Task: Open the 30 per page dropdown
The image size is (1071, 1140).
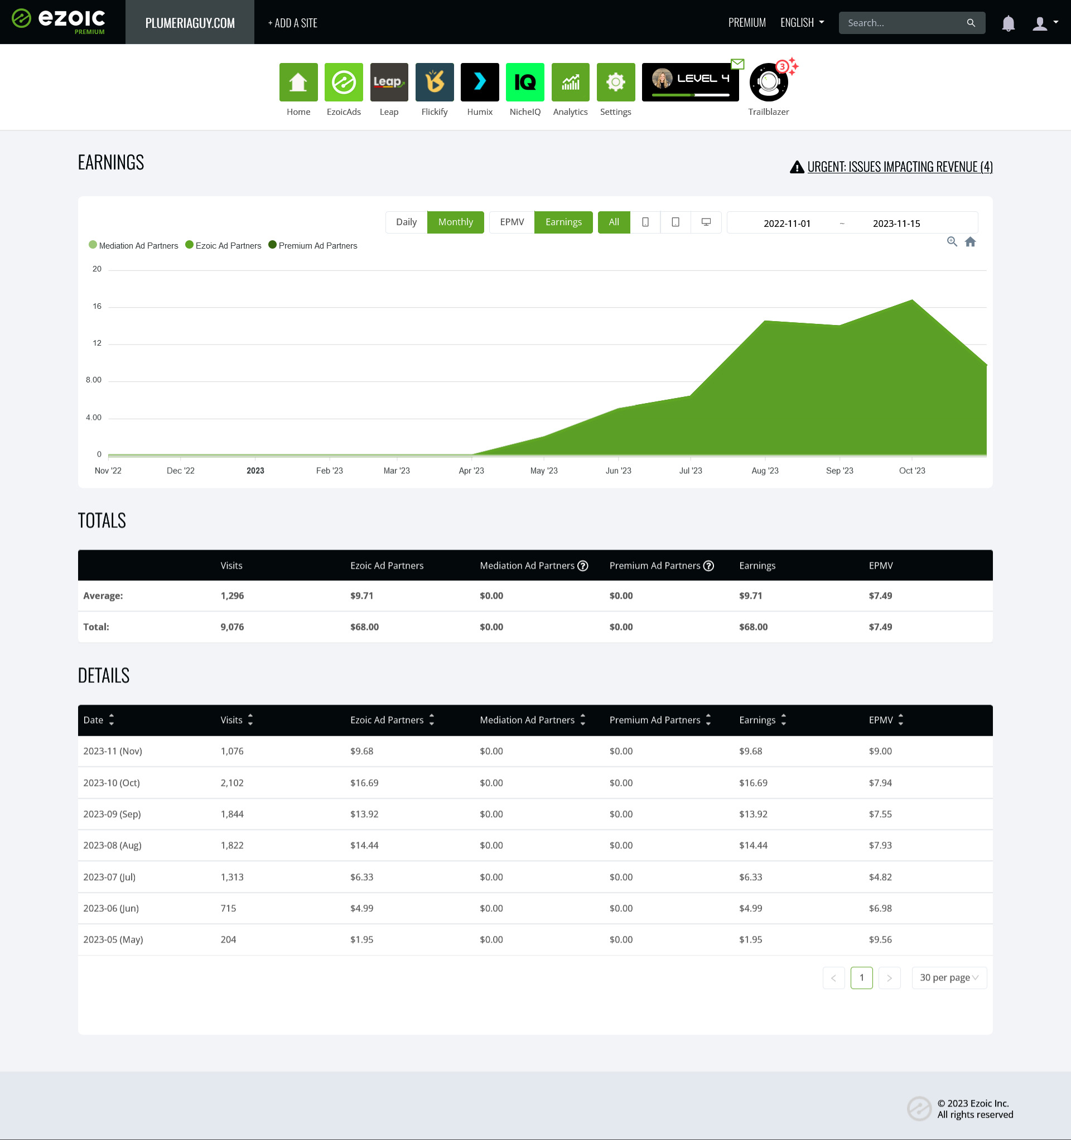Action: (x=949, y=978)
